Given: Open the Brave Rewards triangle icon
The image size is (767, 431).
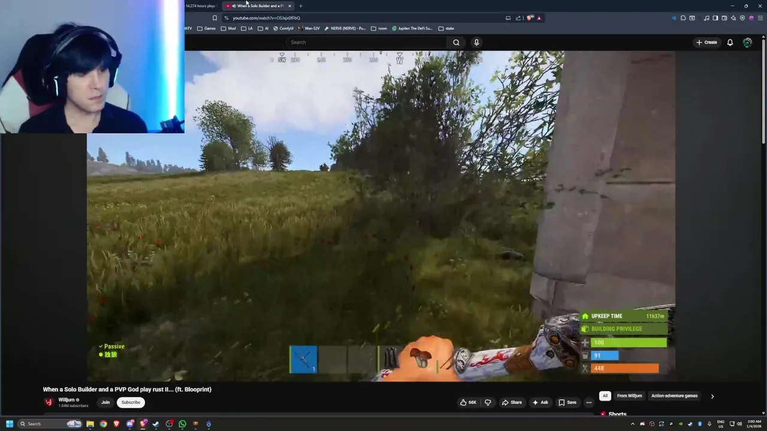Looking at the screenshot, I should coord(539,18).
